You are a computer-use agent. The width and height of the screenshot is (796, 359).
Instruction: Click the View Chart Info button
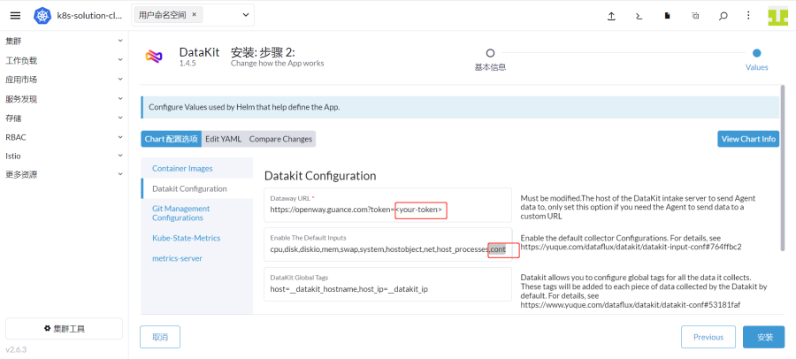coord(748,139)
